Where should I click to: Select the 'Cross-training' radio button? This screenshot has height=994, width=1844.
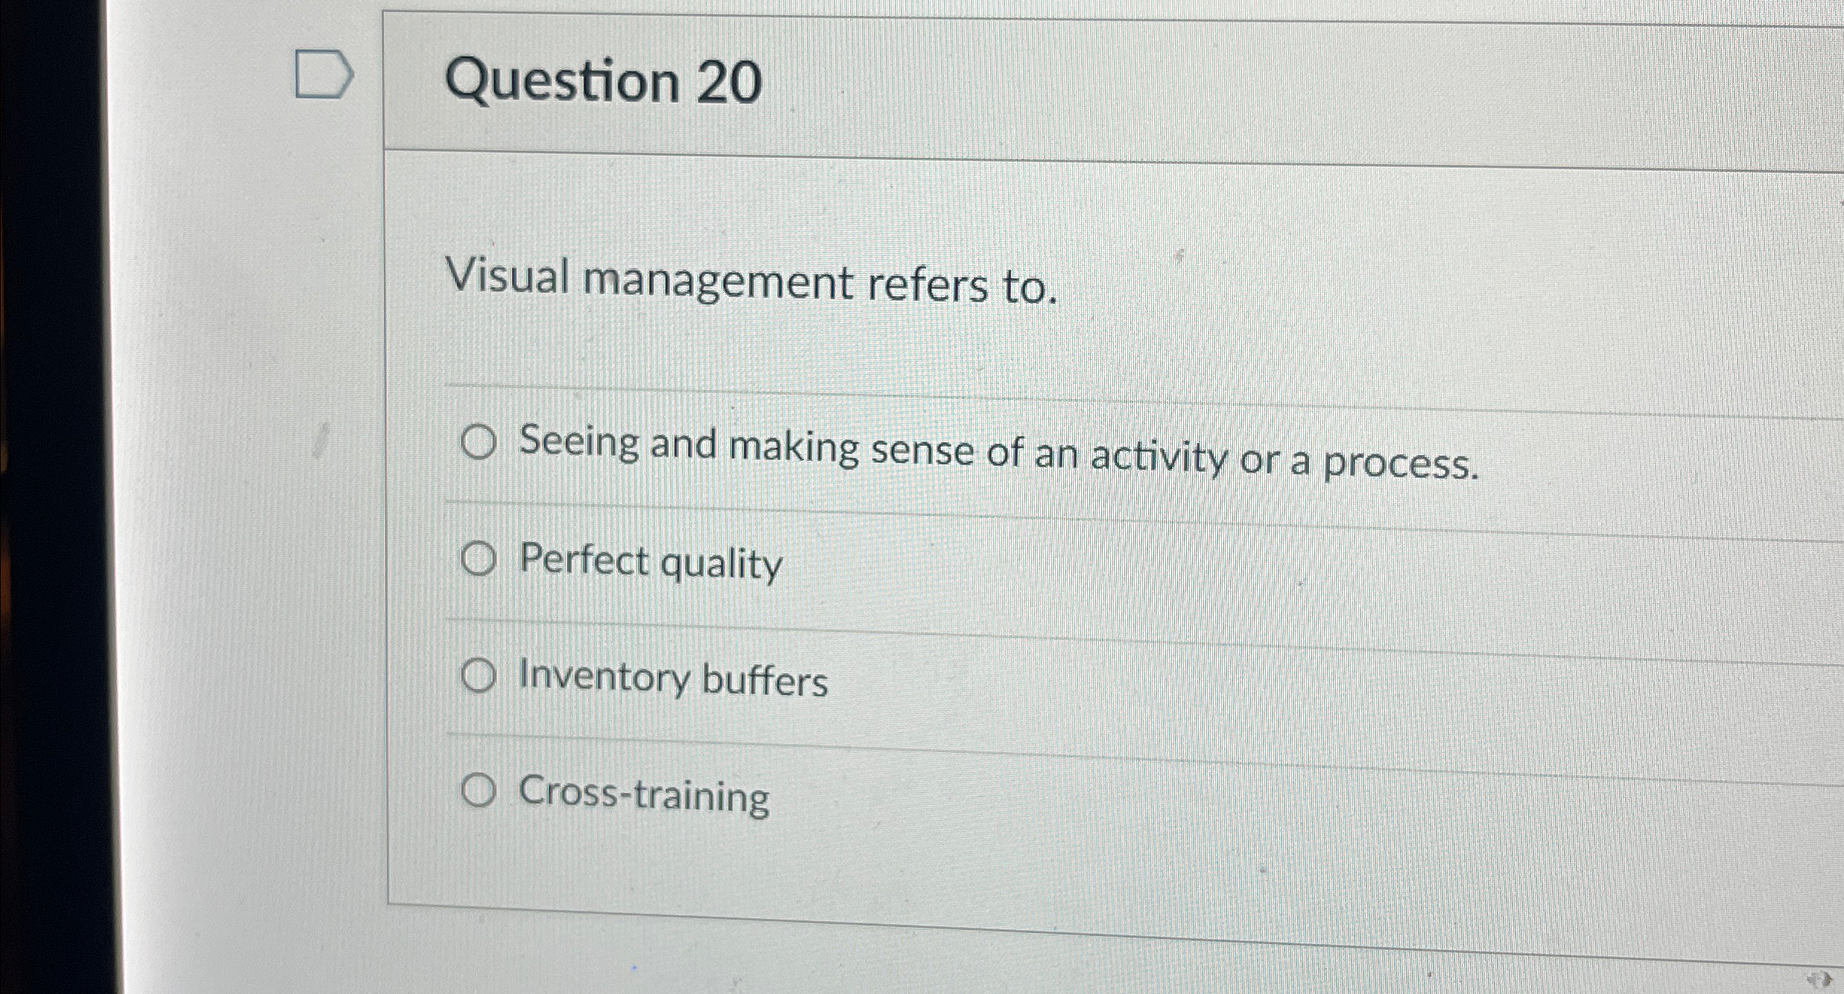(x=481, y=790)
